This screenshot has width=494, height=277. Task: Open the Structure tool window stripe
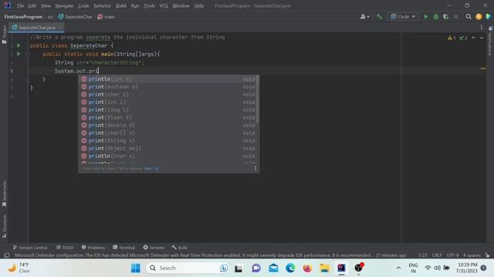(x=4, y=226)
